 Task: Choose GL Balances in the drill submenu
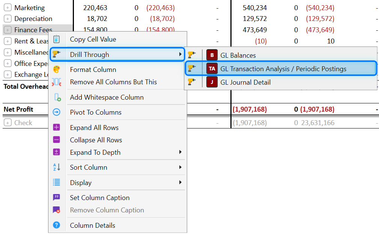click(281, 55)
